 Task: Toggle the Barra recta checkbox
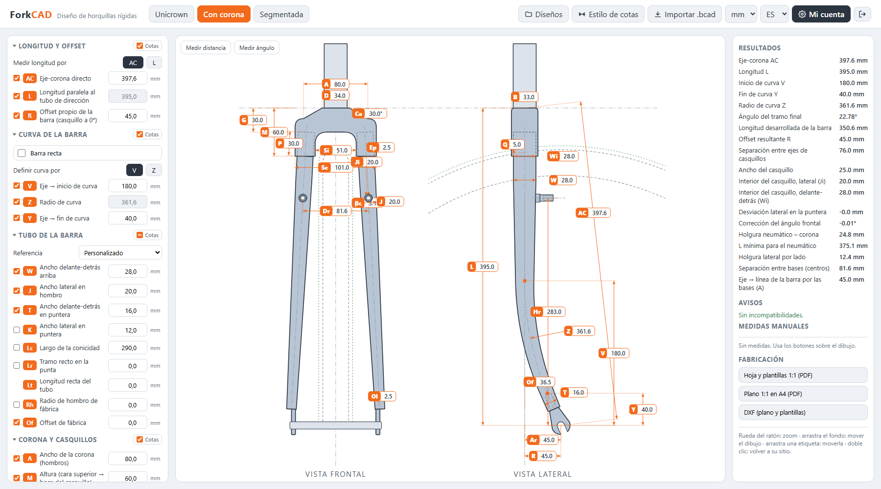tap(22, 153)
